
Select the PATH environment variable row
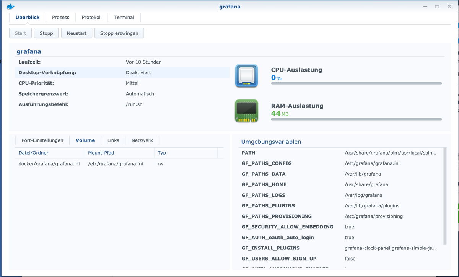pyautogui.click(x=340, y=153)
